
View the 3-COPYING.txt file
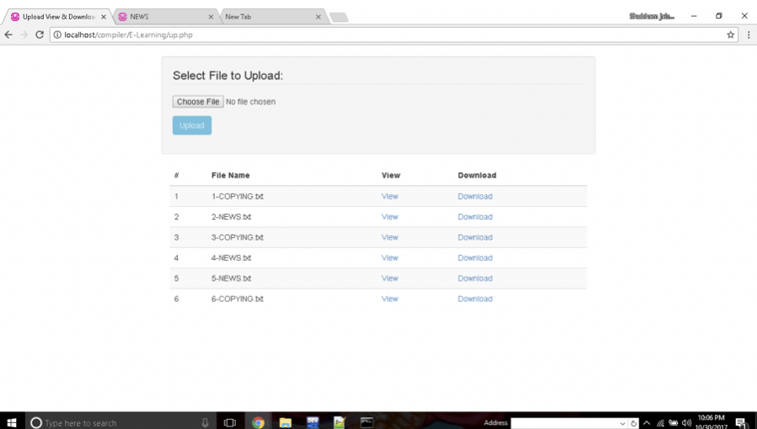click(x=389, y=237)
